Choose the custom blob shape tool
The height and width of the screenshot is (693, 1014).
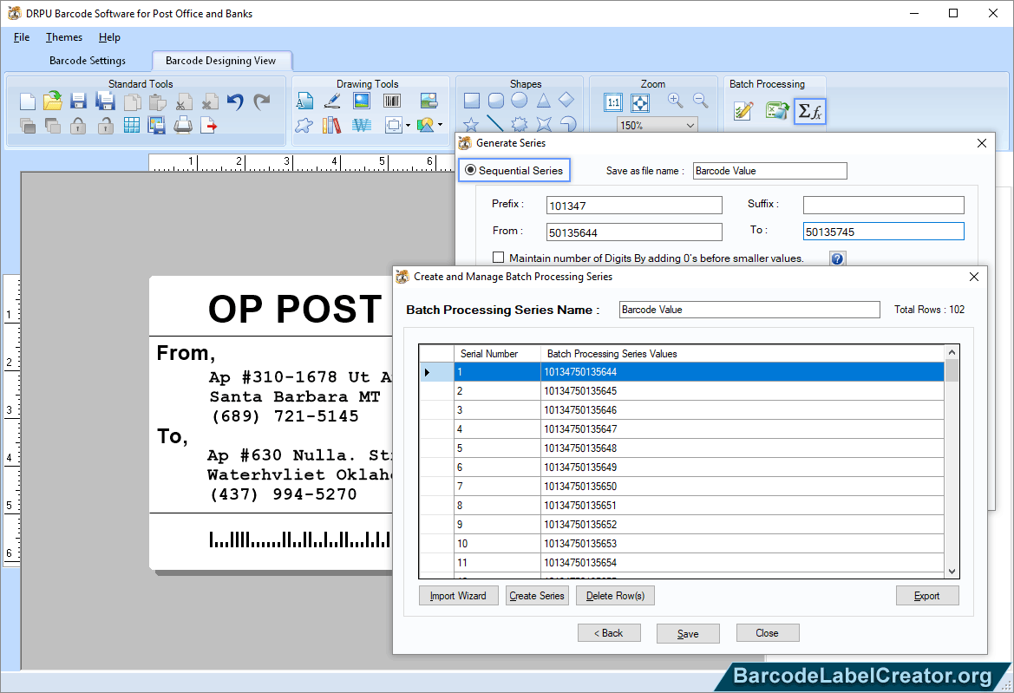tap(304, 126)
